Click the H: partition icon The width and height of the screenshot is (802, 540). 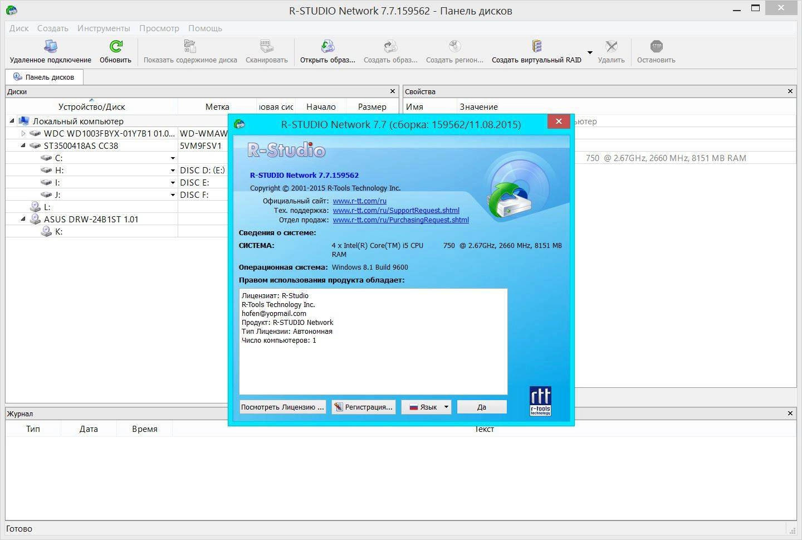[46, 170]
